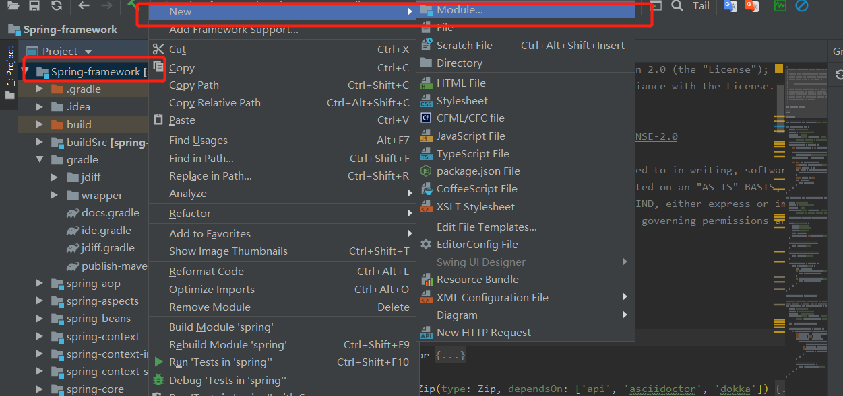Open New HTTP Request
Screen dimensions: 843x396
pos(525,333)
